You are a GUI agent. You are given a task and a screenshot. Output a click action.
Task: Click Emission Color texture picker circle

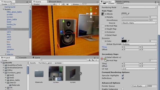[x=105, y=41]
